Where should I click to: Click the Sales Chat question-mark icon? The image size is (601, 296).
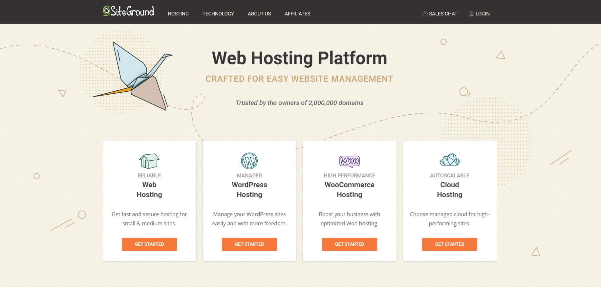(425, 14)
